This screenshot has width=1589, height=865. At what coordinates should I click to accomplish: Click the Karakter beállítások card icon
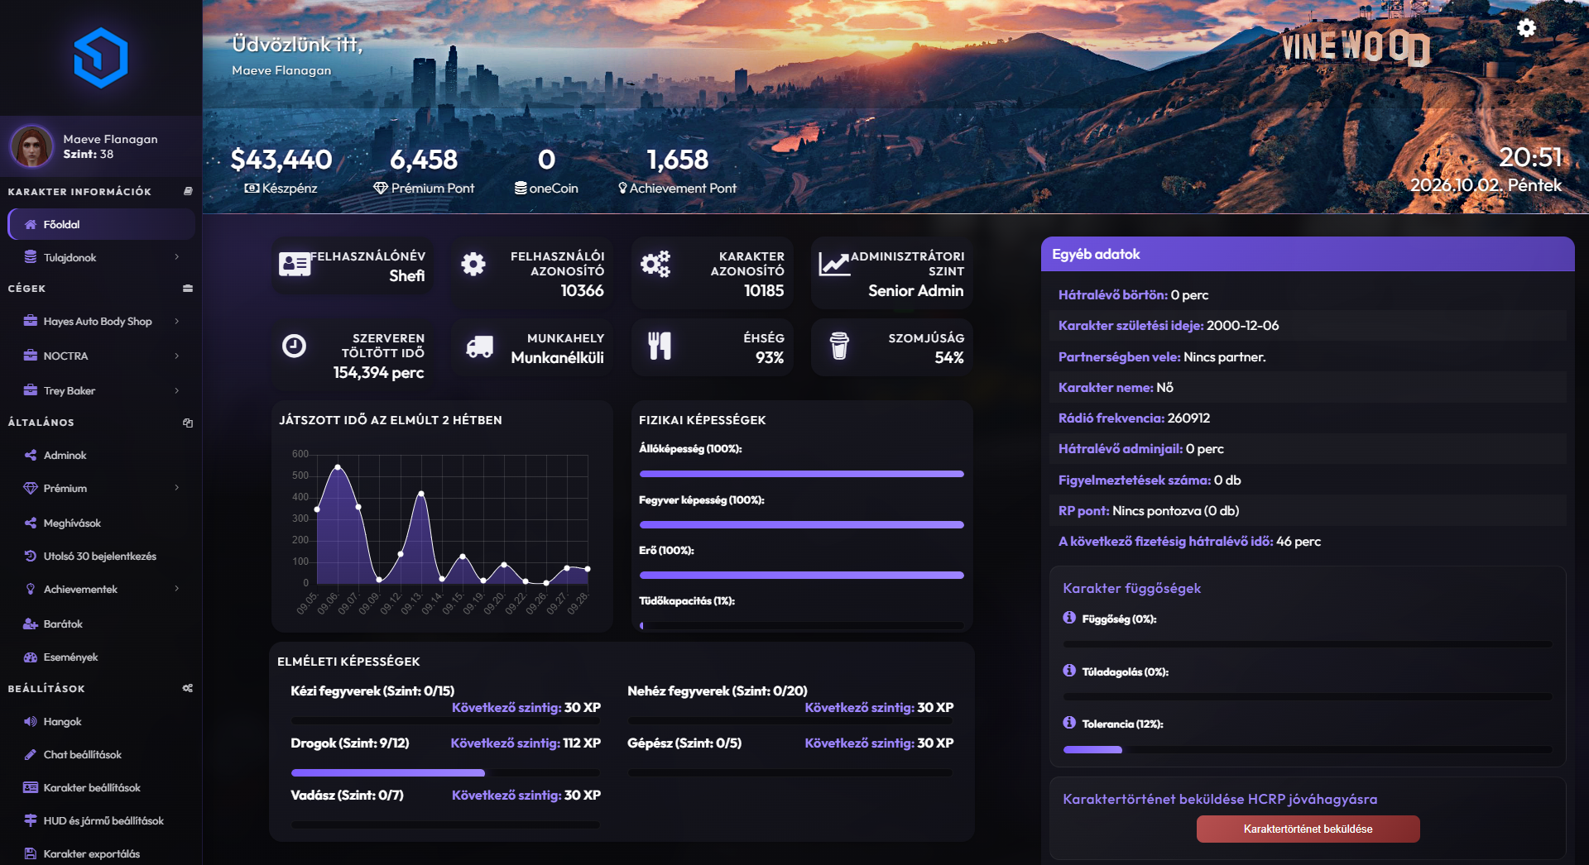point(31,787)
